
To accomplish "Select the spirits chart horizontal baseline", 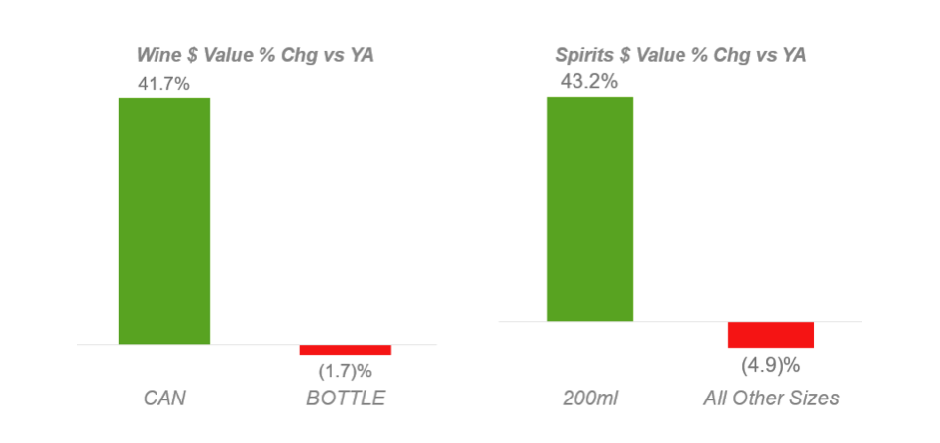I will click(680, 322).
